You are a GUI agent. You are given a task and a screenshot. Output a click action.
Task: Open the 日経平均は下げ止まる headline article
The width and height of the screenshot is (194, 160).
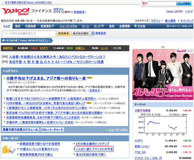[45, 78]
